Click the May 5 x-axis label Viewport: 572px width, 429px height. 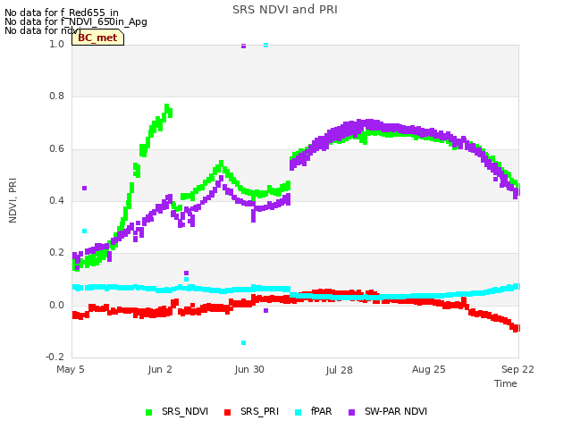[71, 369]
